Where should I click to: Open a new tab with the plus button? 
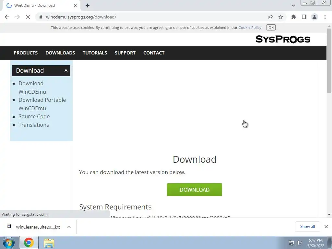88,6
